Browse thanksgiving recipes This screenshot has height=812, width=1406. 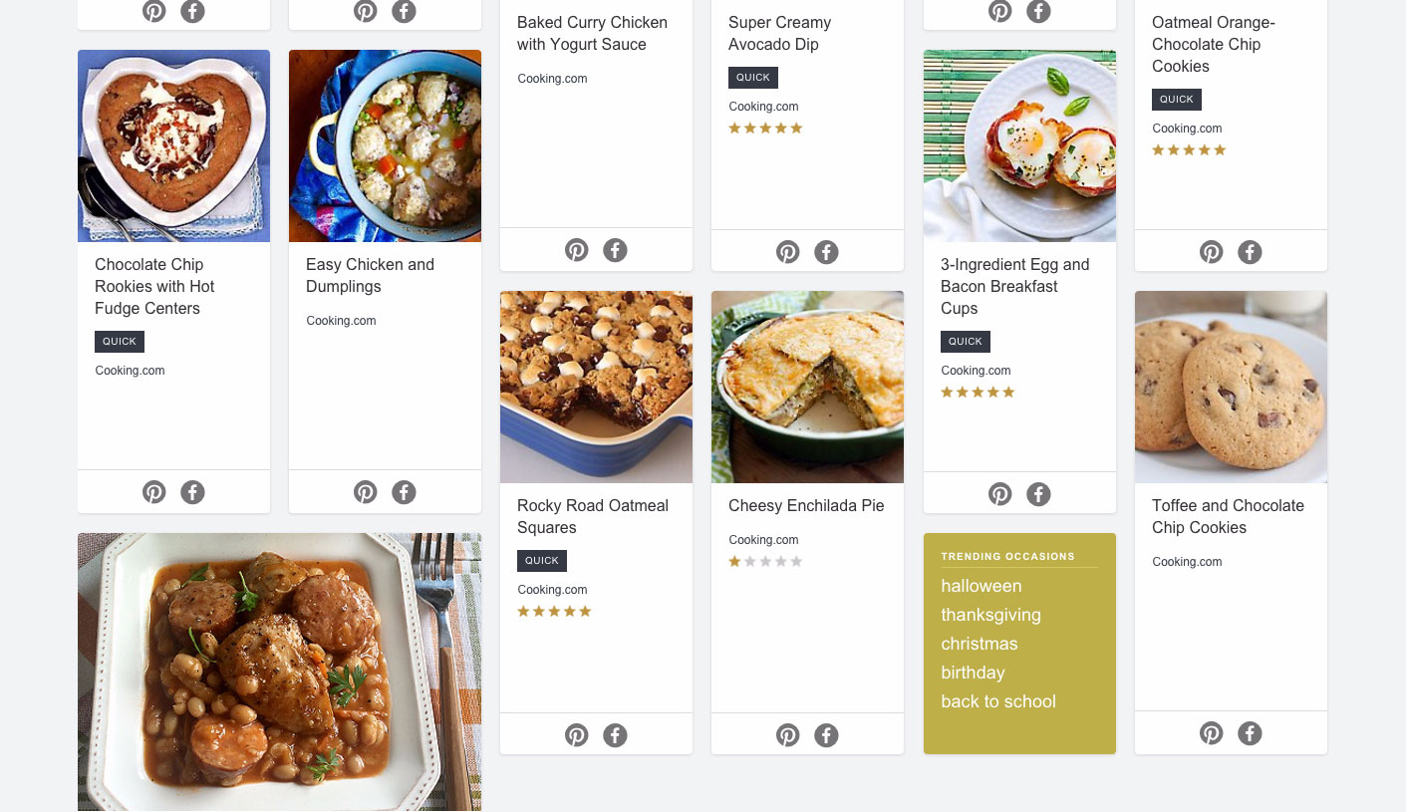coord(990,615)
